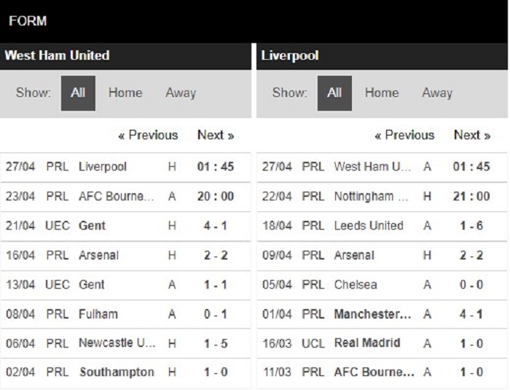The height and width of the screenshot is (390, 510).
Task: Open West Ham's Arsenal 2-2 match
Action: 98,255
